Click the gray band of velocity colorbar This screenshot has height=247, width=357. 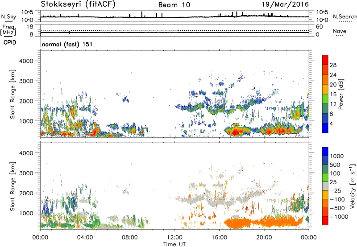pyautogui.click(x=325, y=186)
